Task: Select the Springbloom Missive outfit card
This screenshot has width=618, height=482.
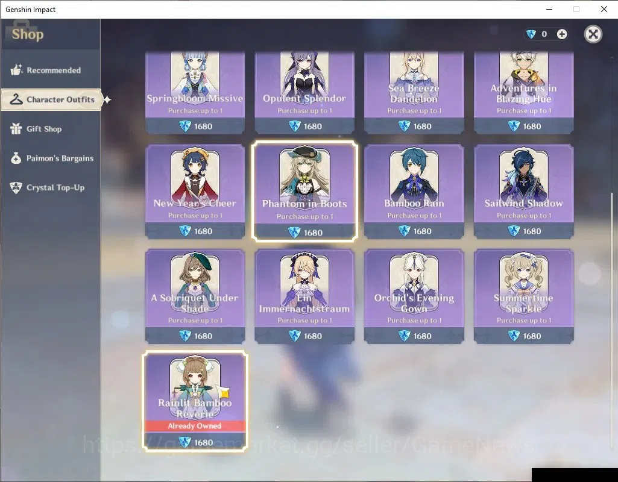Action: [195, 93]
